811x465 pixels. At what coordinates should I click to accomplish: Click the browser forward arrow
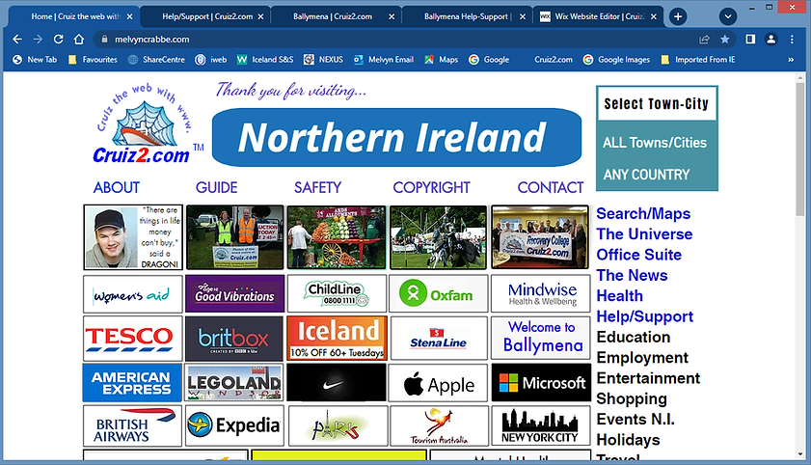pos(38,40)
